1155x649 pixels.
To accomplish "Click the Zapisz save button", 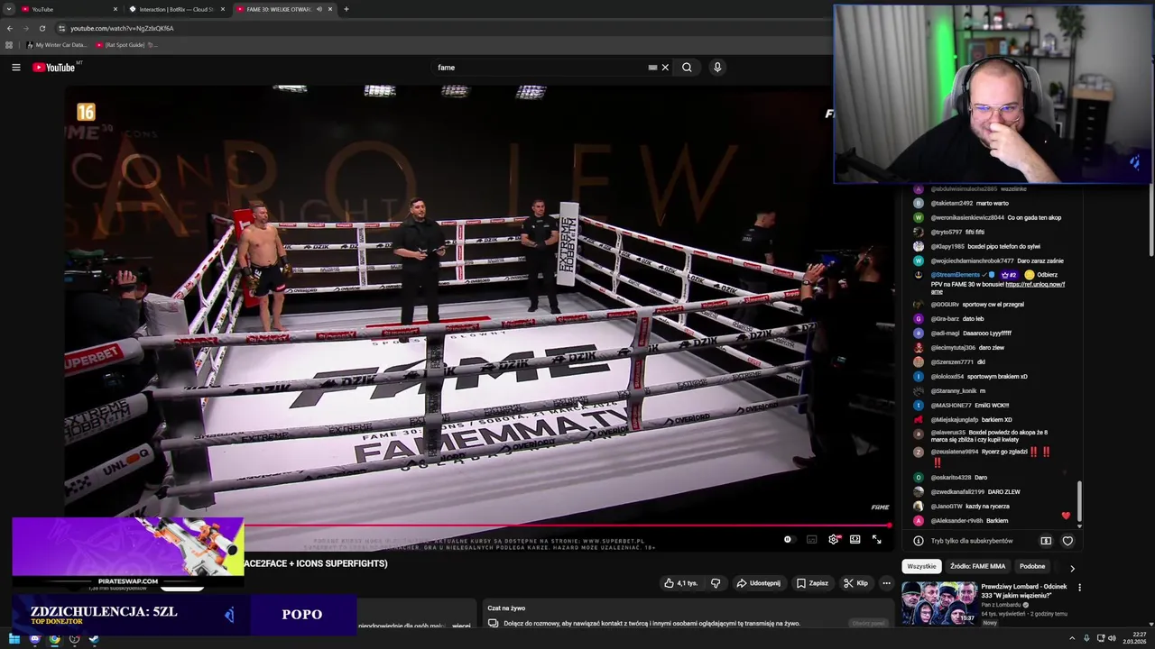I will 812,583.
